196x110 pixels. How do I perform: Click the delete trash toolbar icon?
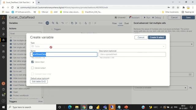coord(90,23)
